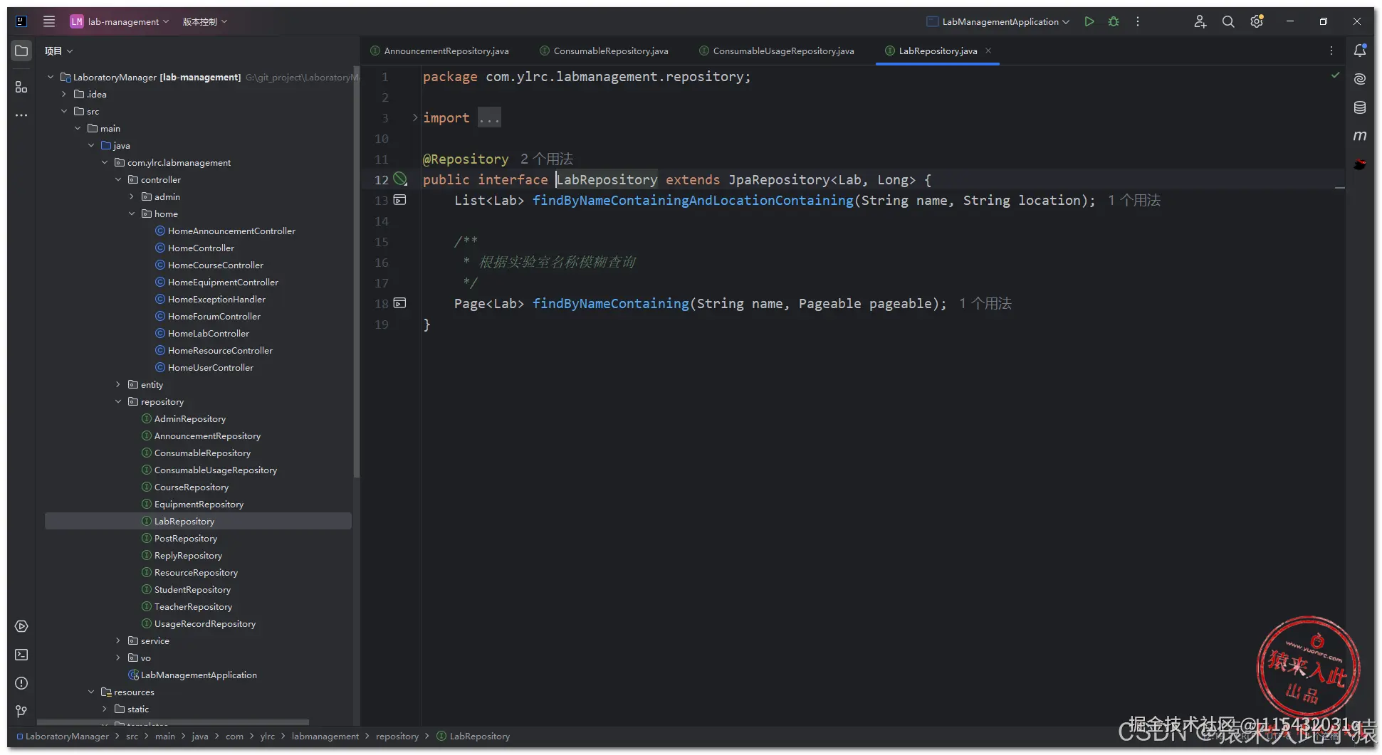Viewport: 1382px width, 755px height.
Task: Toggle the Project tool window folder icon
Action: click(21, 51)
